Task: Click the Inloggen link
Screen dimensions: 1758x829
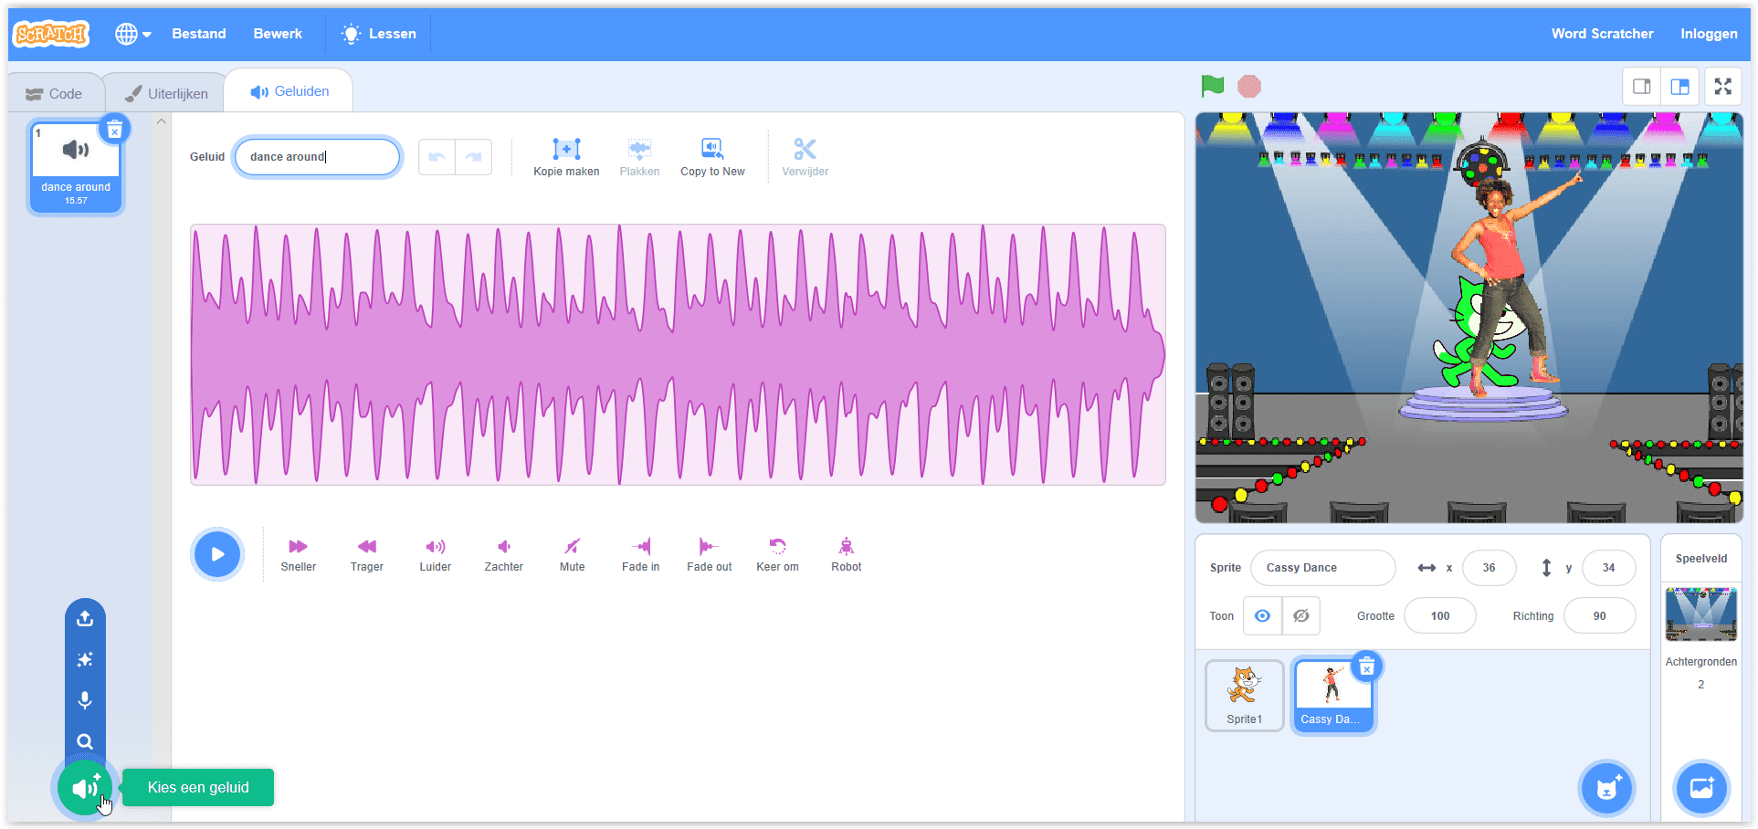Action: click(x=1709, y=34)
